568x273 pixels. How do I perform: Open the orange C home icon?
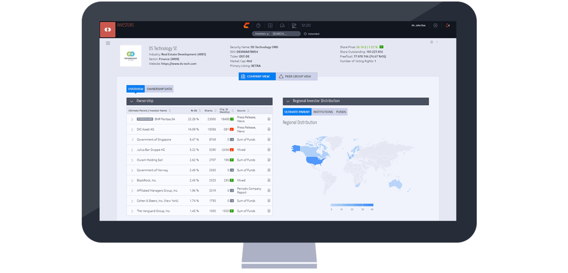246,26
